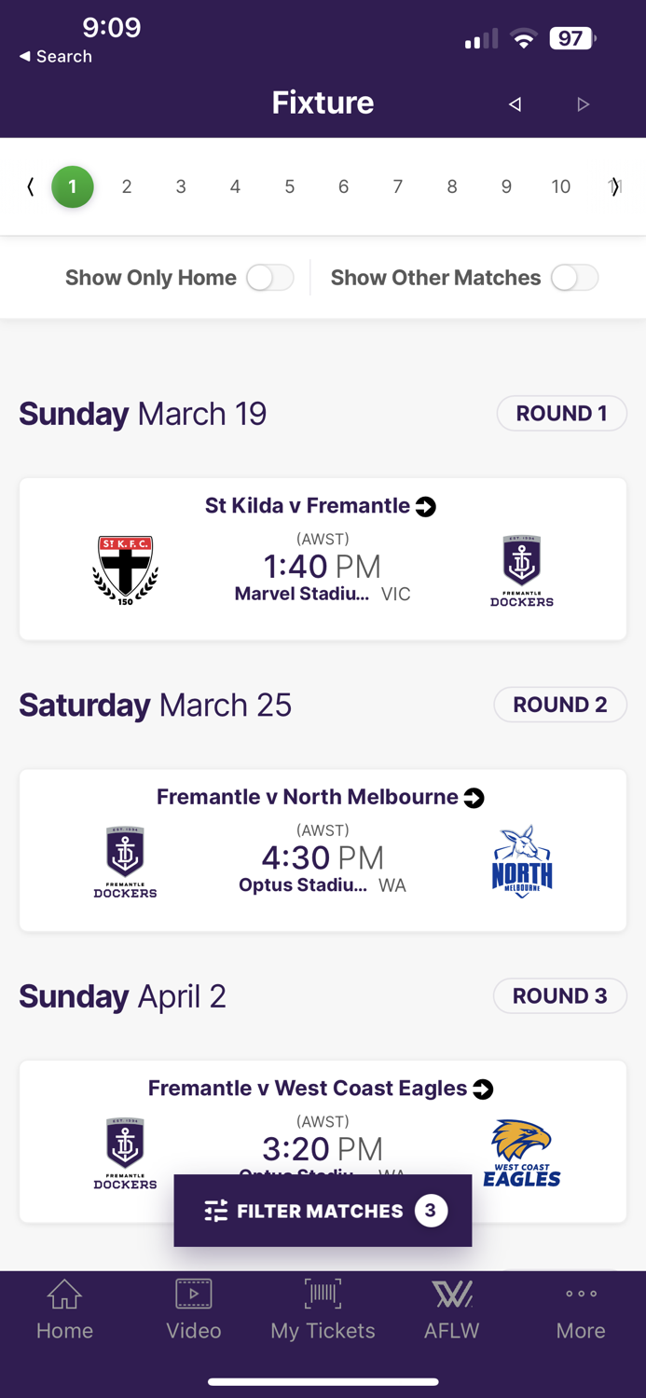Enable Show Other Matches
The height and width of the screenshot is (1398, 646).
574,277
